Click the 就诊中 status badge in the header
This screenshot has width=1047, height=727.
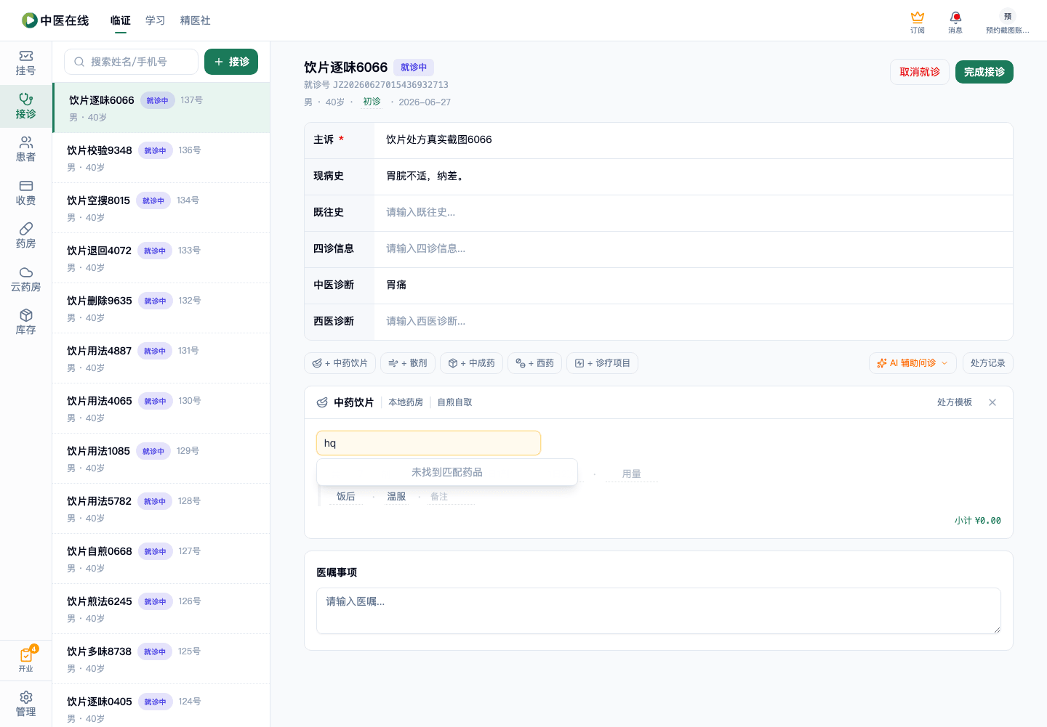pyautogui.click(x=414, y=68)
